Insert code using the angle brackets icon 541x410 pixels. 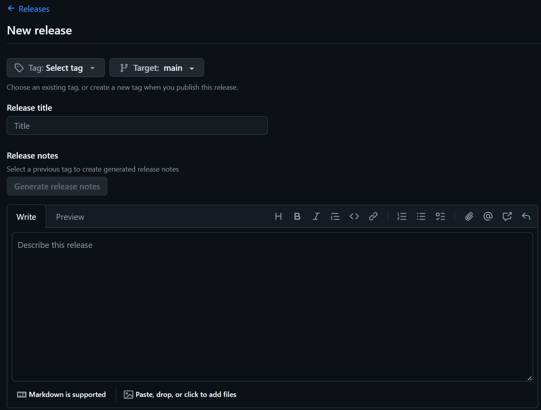coord(354,216)
